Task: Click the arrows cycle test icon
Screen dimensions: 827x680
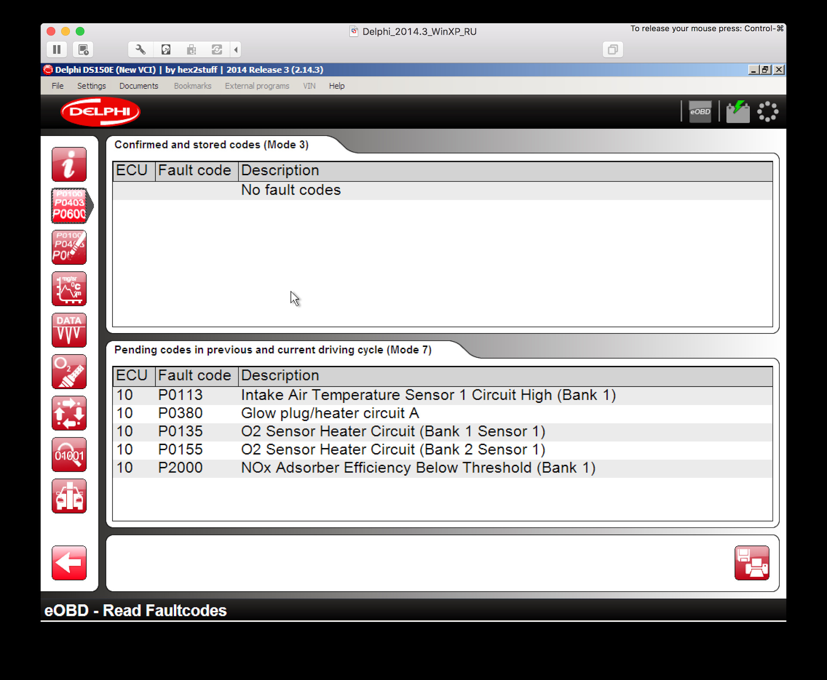Action: 69,413
